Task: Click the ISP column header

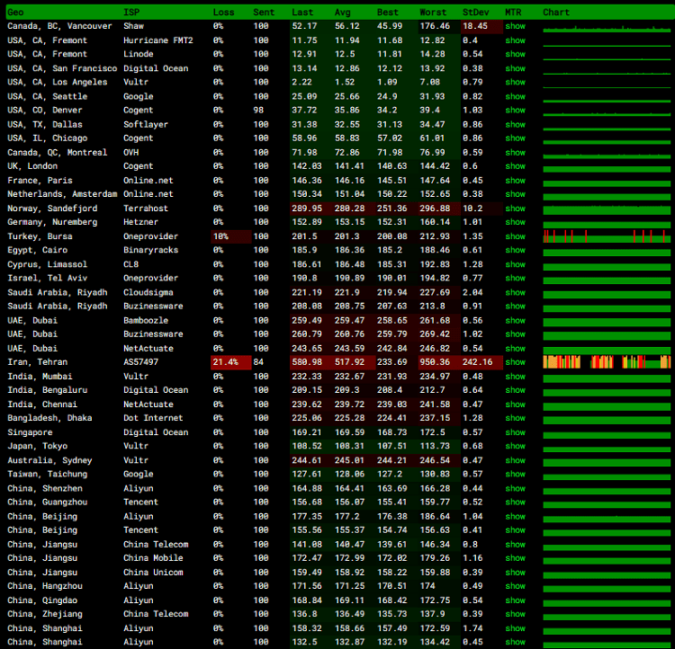Action: [x=131, y=13]
